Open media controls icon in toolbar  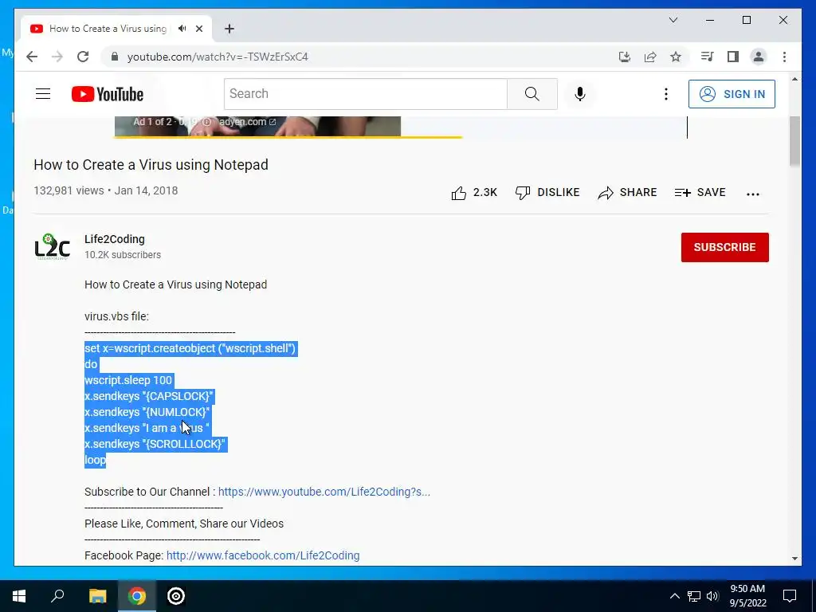pyautogui.click(x=708, y=57)
